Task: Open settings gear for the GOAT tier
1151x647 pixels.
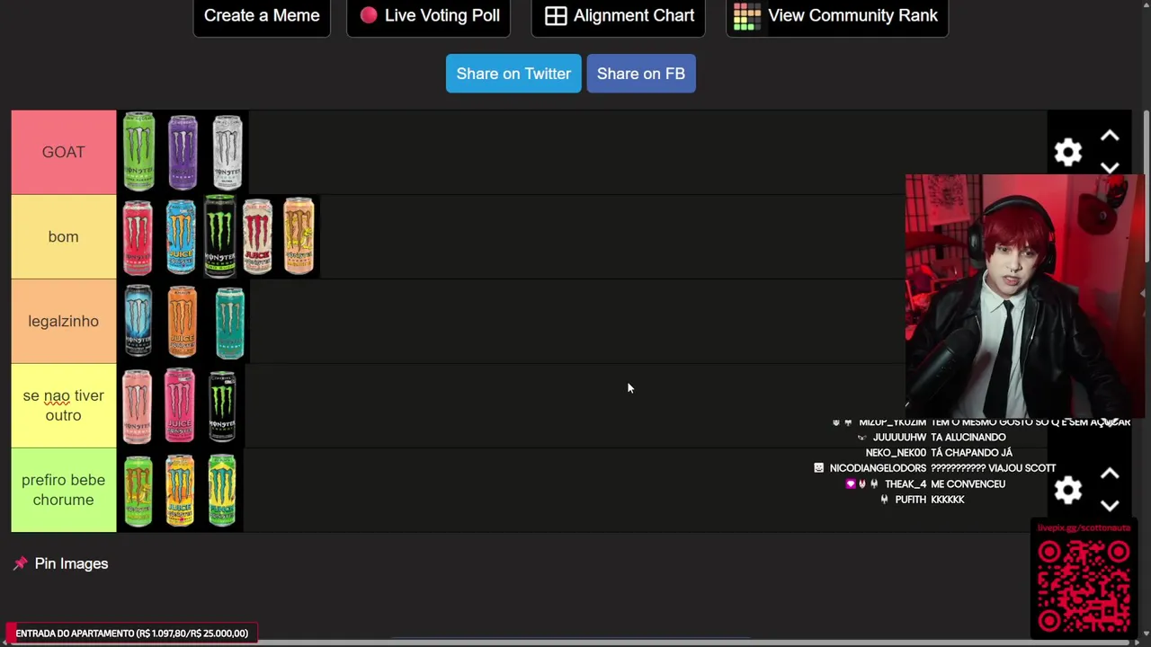Action: (1067, 152)
